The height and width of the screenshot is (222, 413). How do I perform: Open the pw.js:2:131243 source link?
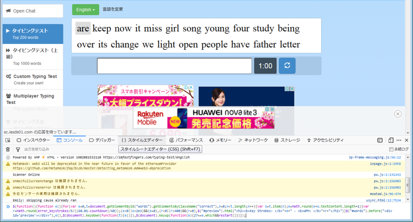click(x=387, y=174)
